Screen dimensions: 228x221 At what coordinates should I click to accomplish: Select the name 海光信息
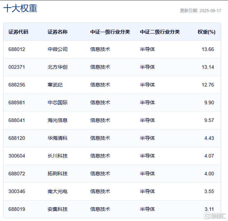[x=58, y=120]
